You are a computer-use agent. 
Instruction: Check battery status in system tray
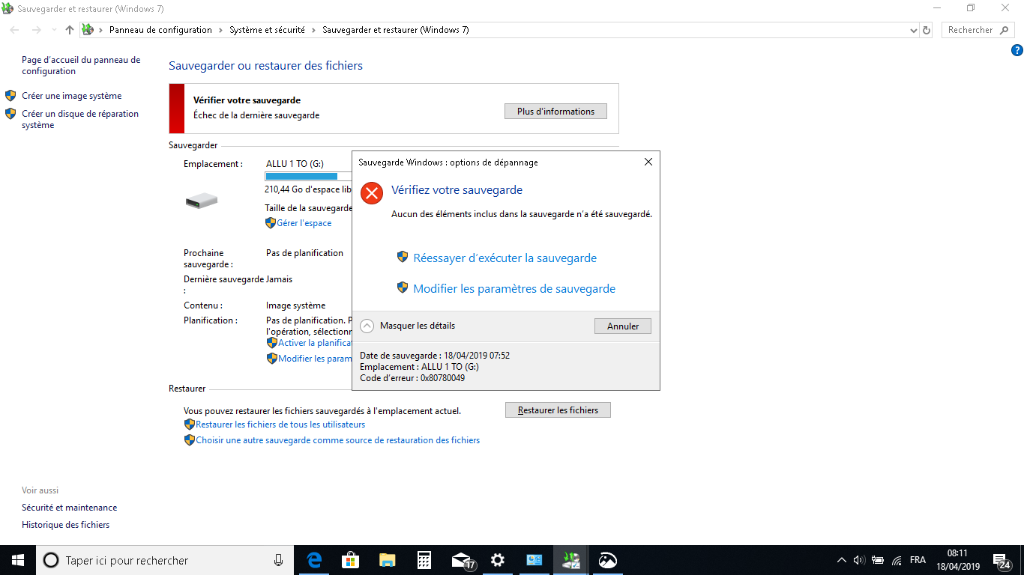(x=877, y=560)
